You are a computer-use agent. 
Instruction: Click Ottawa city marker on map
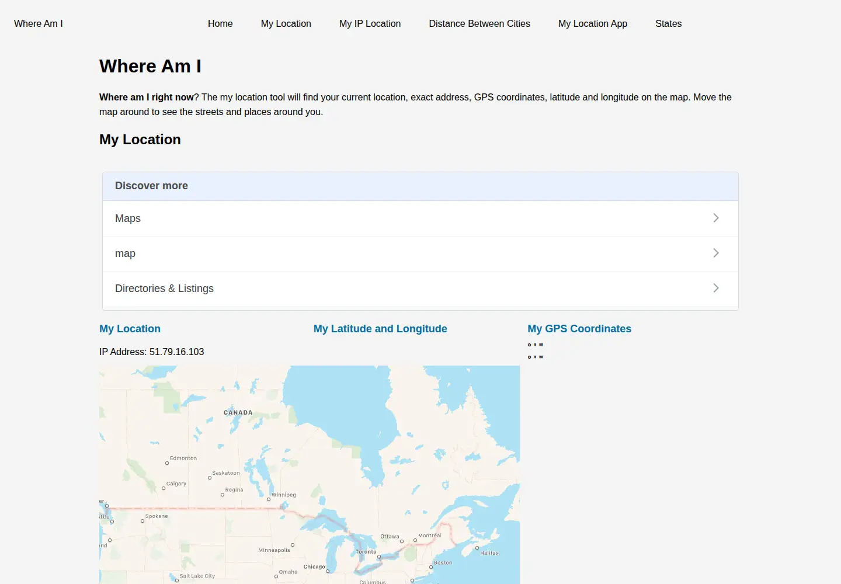pyautogui.click(x=402, y=541)
